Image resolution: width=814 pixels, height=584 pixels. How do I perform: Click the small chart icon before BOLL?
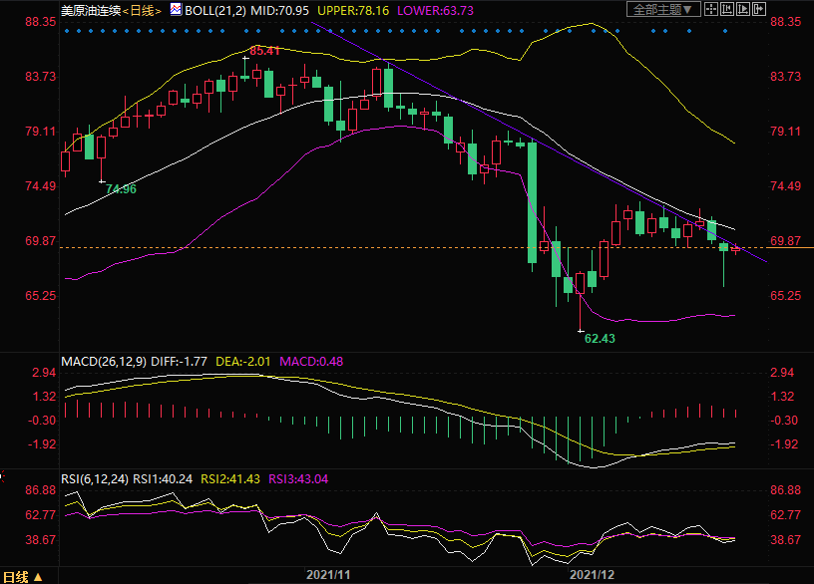pyautogui.click(x=176, y=9)
